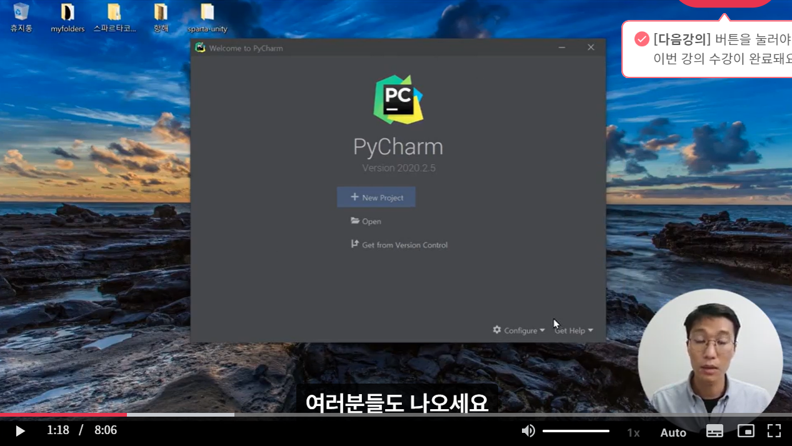Open the 스파르타코 desktop folder icon

(114, 17)
